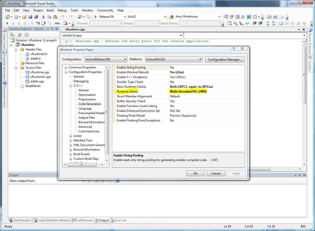Expand the Manifest Tool node
The image size is (315, 231).
coord(71,141)
